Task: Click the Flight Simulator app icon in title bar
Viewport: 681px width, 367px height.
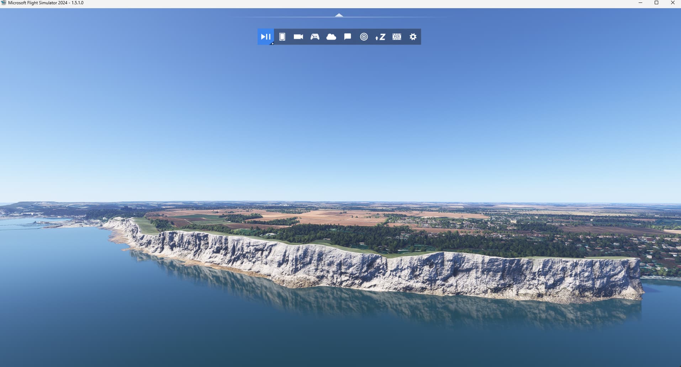Action: coord(4,3)
